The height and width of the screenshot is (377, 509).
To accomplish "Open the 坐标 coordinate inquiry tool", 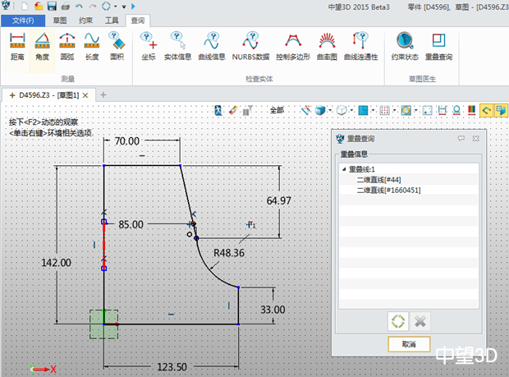I will point(148,46).
